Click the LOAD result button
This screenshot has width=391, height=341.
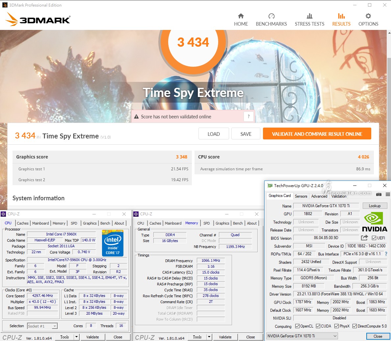214,134
